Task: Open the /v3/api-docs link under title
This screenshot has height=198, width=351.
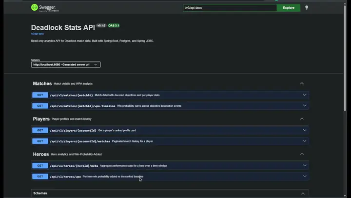Action: 38,34
